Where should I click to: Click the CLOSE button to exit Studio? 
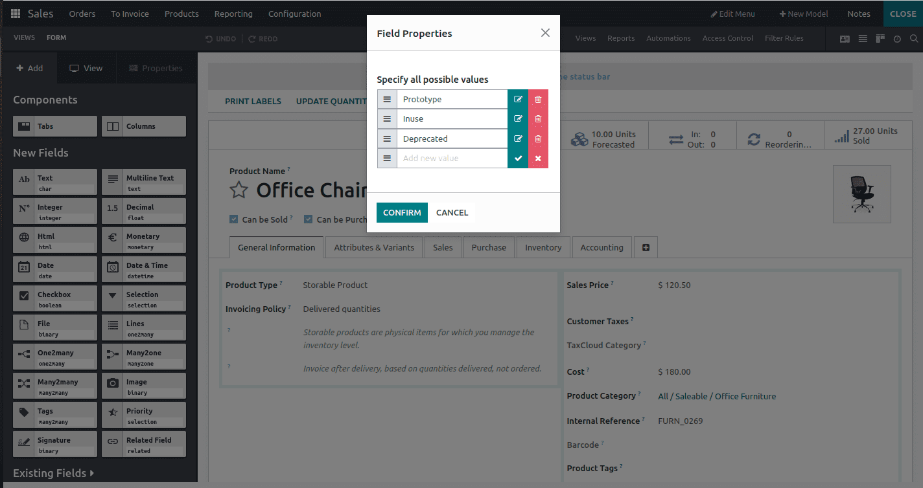(x=902, y=14)
